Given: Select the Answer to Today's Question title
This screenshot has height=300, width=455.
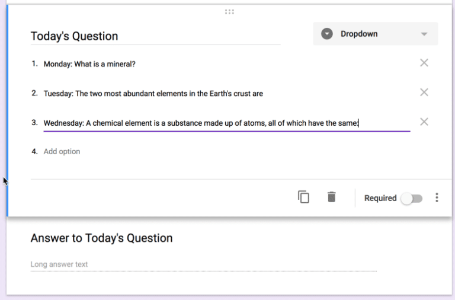Looking at the screenshot, I should [x=101, y=238].
